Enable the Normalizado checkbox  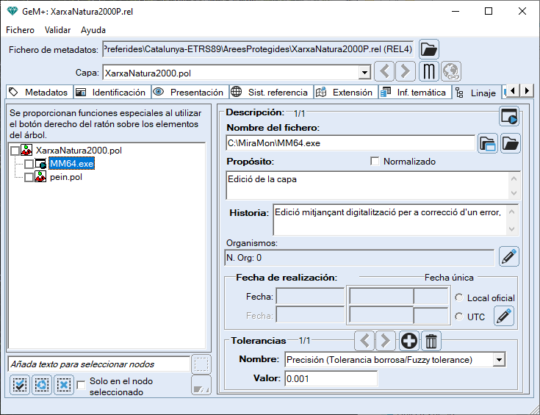375,161
